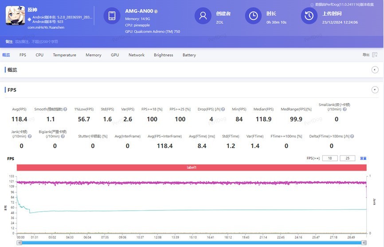384x247 pixels.
Task: Click the 重置 reset link
Action: (x=363, y=158)
